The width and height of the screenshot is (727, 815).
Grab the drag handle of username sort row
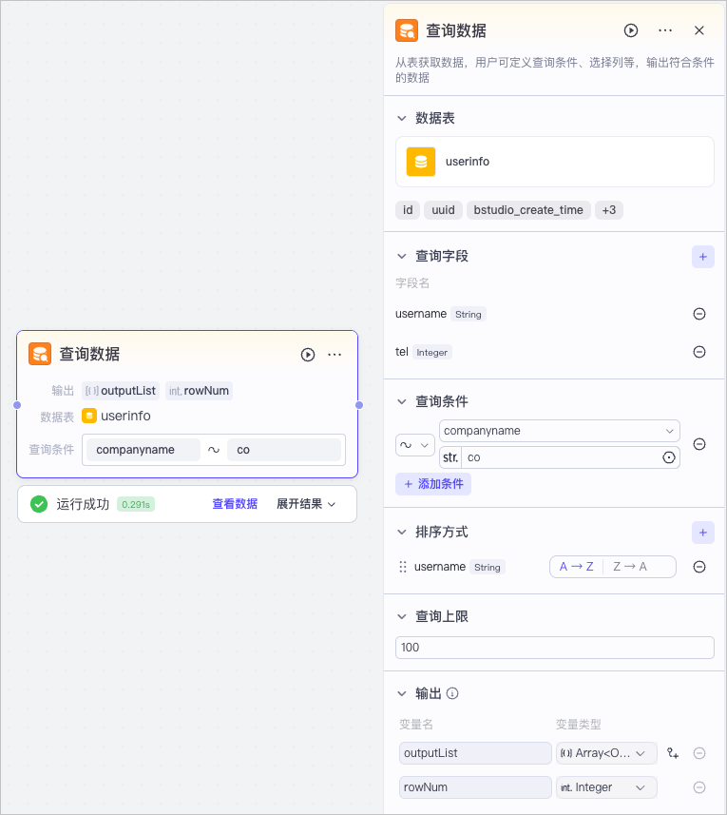pos(402,567)
